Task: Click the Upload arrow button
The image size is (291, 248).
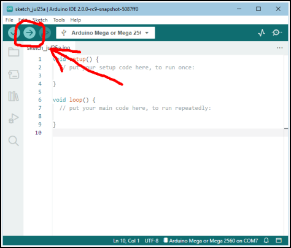Action: point(29,33)
